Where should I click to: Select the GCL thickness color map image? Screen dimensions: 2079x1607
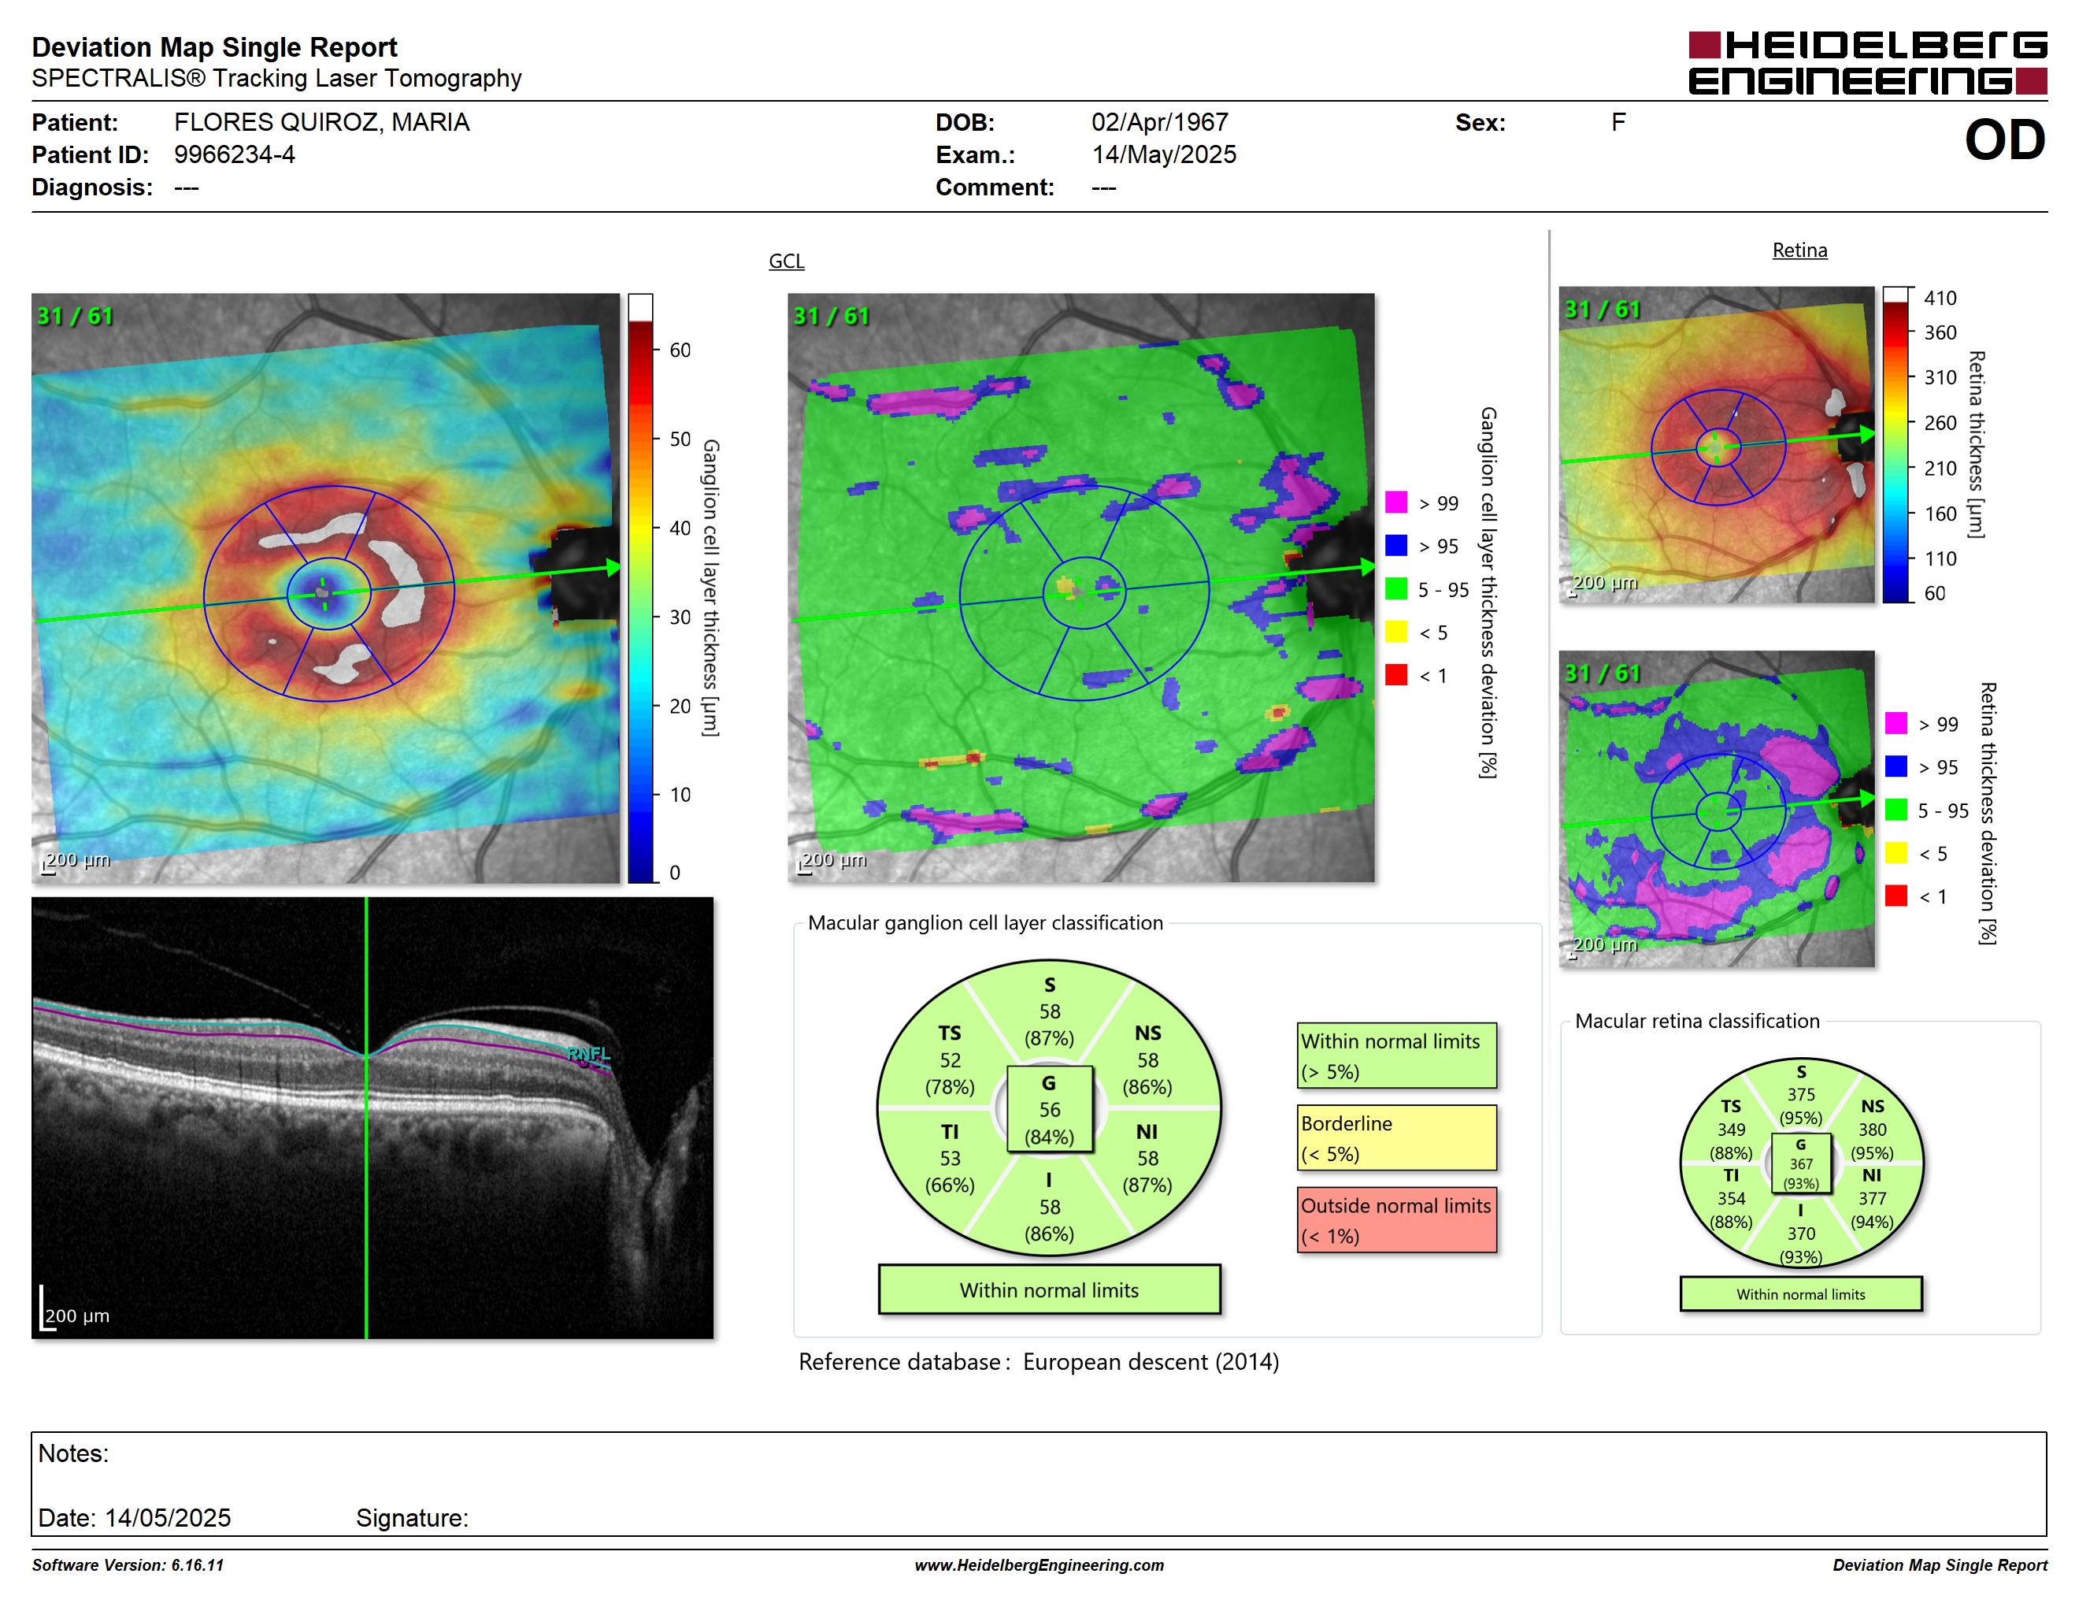tap(325, 588)
